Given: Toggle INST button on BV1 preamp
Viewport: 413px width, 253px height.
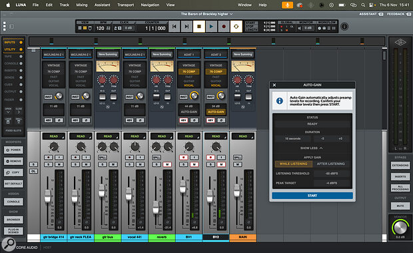Looking at the screenshot, I should [184, 97].
